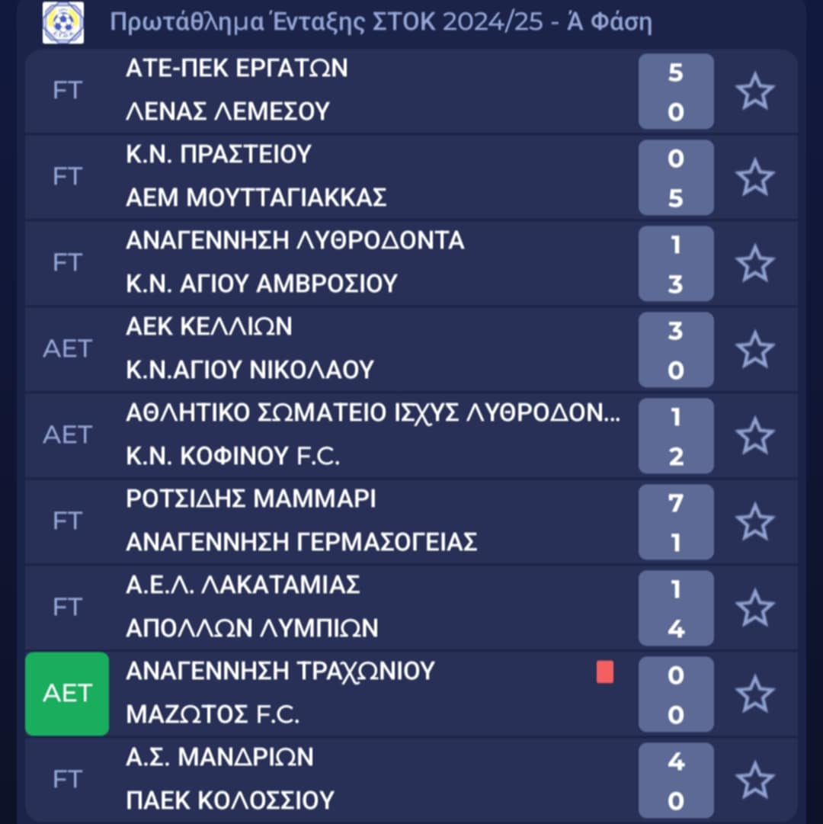Click star icon for ΡΟΤΣΙΔΗΣ ΜΑΜΜΑΡΙ match
The width and height of the screenshot is (823, 824).
click(754, 522)
